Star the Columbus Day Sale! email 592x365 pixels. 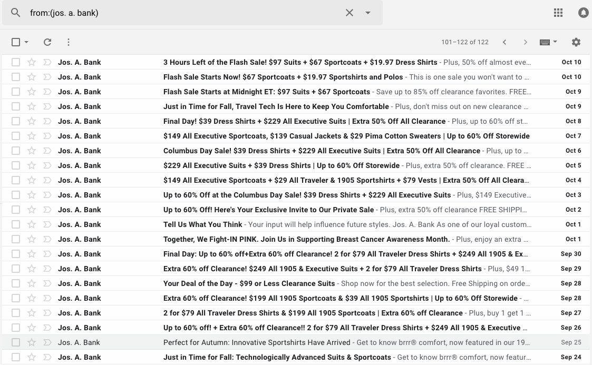(x=31, y=151)
